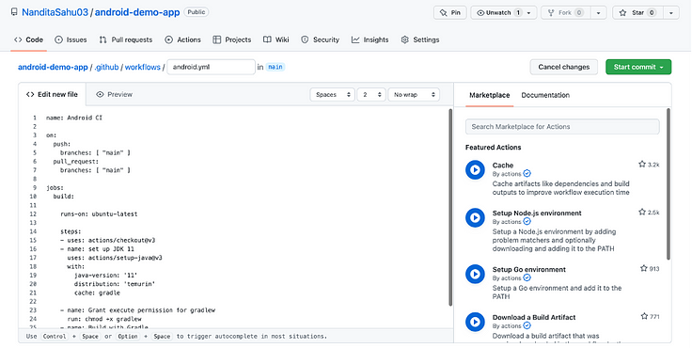Open the Fork options dropdown arrow
Screen dimensions: 692x348
pos(598,13)
